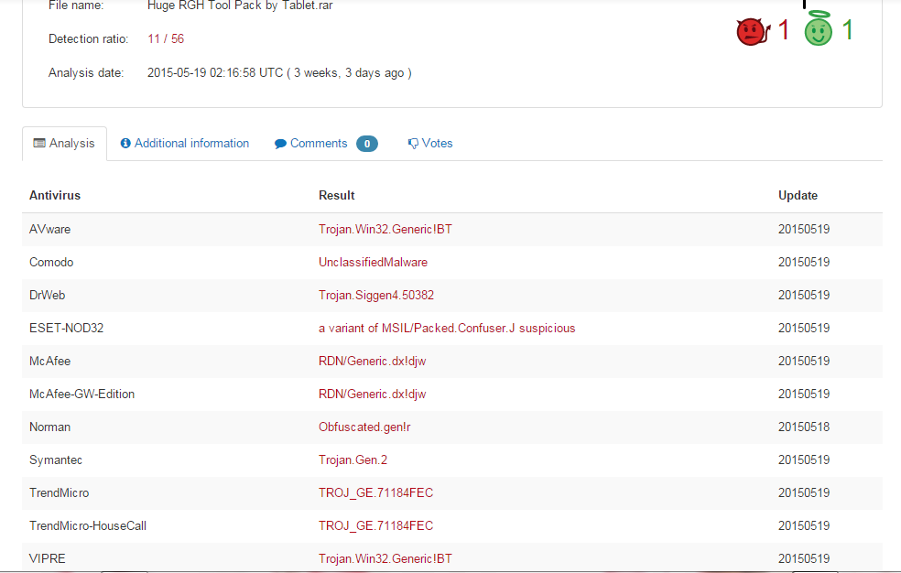Select the Antivirus column header
Viewport: 901px width, 573px height.
point(55,195)
